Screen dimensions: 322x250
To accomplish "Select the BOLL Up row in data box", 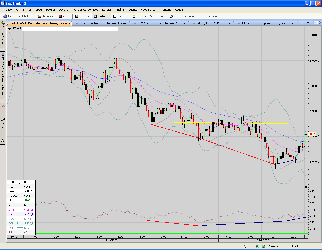I will tap(21, 223).
